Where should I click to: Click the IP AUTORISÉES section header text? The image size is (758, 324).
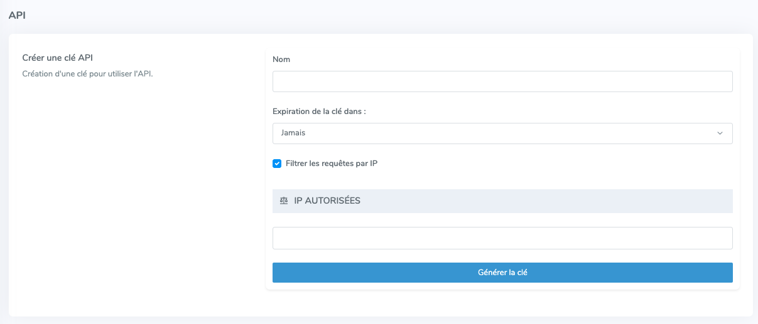pos(327,201)
